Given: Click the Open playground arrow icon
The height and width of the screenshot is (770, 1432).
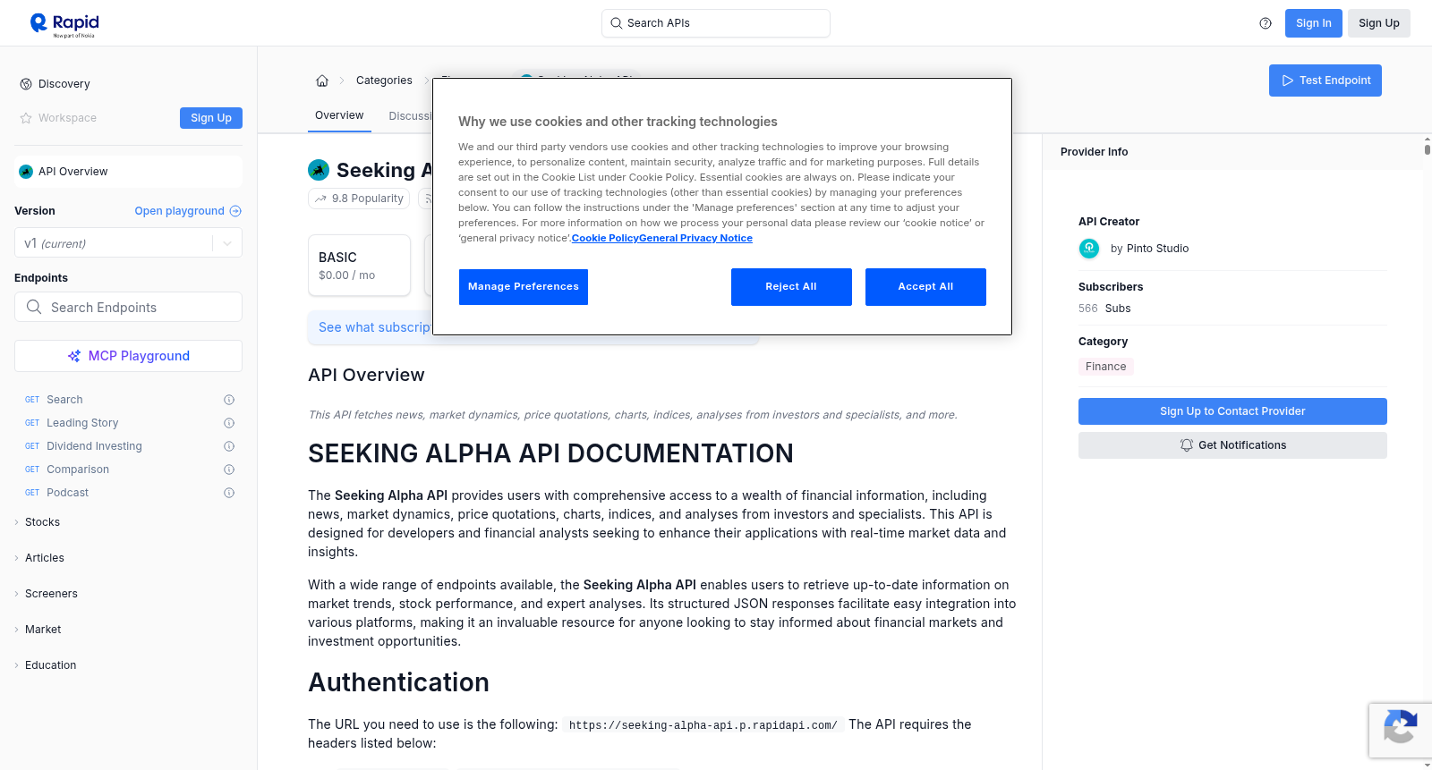Looking at the screenshot, I should pos(235,211).
